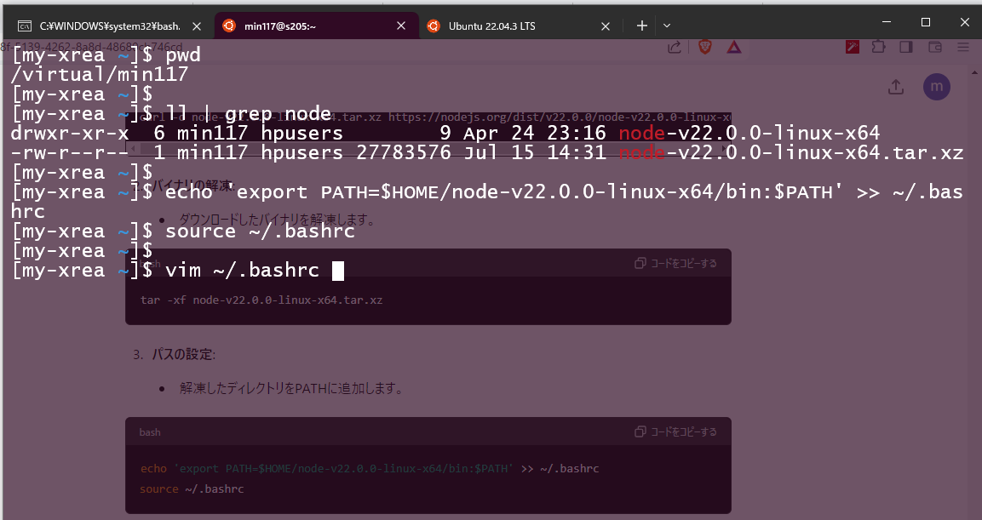Open Brave Rewards from the triangle icon
982x520 pixels.
click(732, 49)
